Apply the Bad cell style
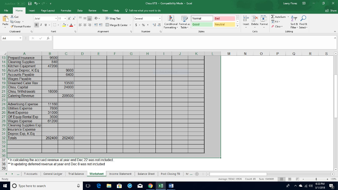 (x=224, y=18)
